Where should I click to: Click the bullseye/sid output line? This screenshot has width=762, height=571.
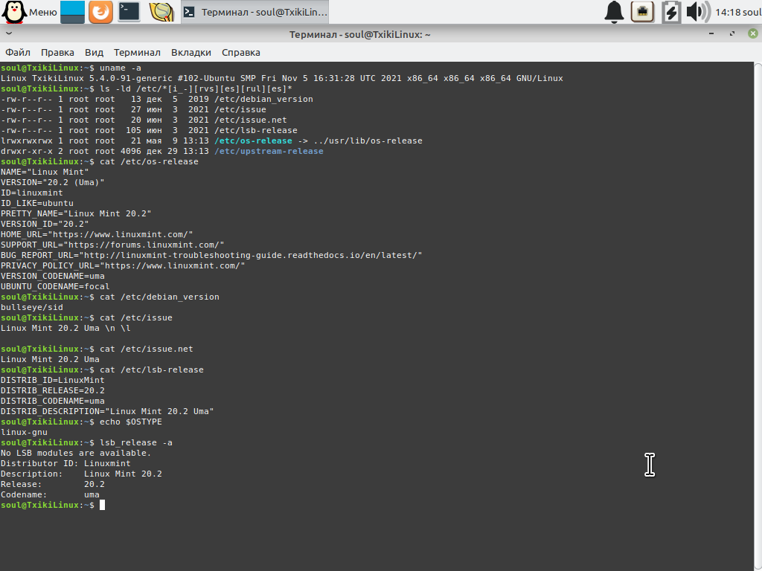coord(31,307)
